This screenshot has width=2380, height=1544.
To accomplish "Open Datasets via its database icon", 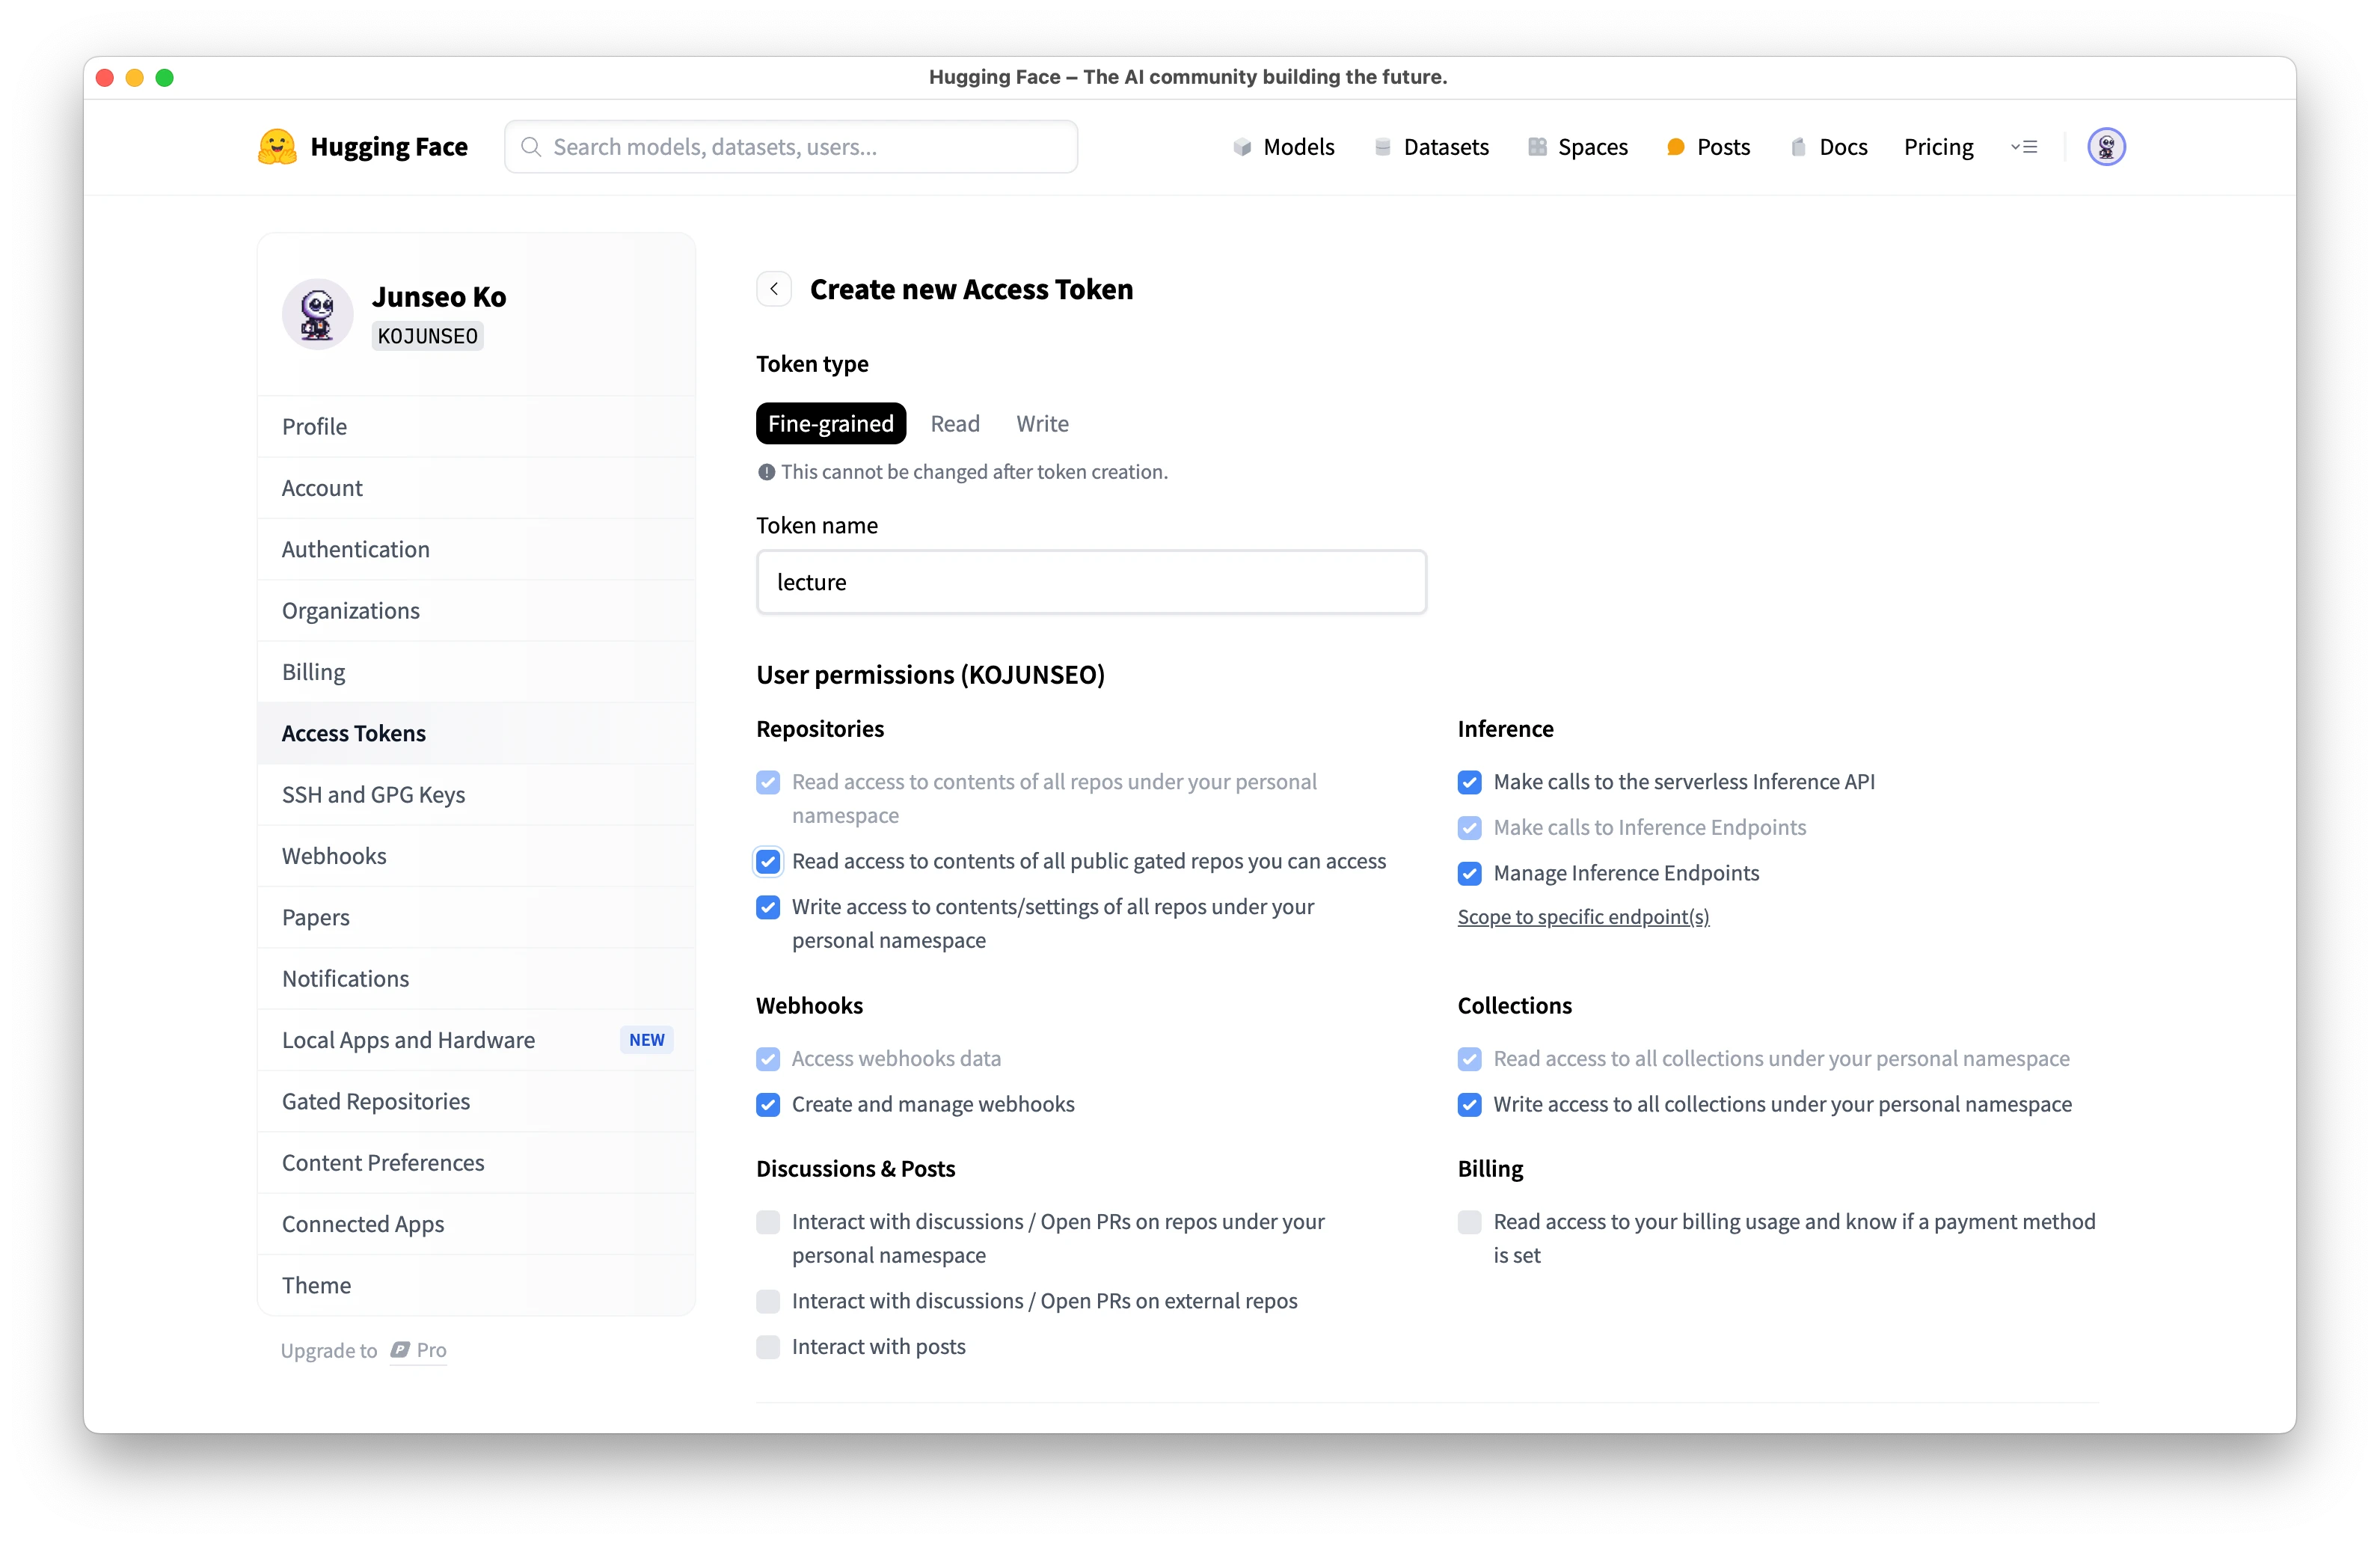I will (1382, 147).
